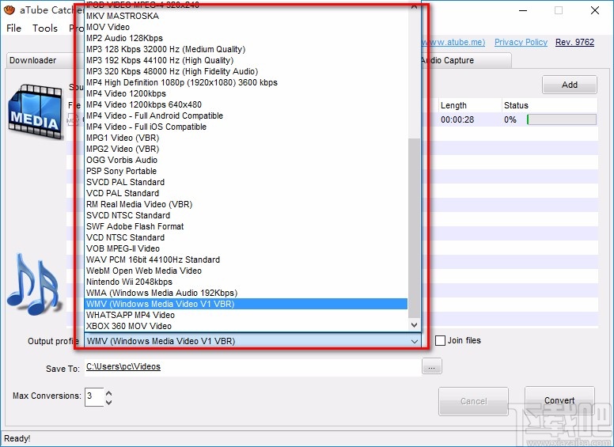The height and width of the screenshot is (447, 614).
Task: Choose WebM Open Web Media Video
Action: 246,271
